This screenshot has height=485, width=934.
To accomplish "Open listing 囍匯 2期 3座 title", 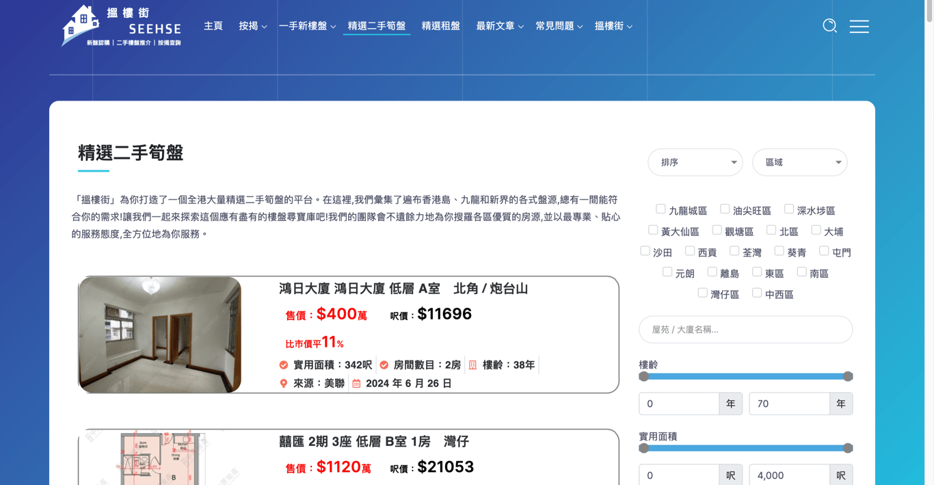I will [x=374, y=442].
